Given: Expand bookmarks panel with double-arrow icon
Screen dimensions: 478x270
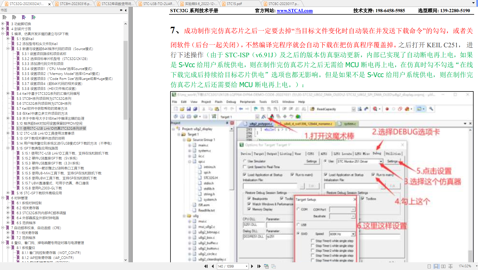Looking at the screenshot, I should pyautogui.click(x=121, y=10).
